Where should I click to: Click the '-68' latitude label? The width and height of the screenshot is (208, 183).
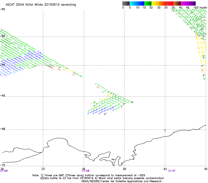[3, 129]
